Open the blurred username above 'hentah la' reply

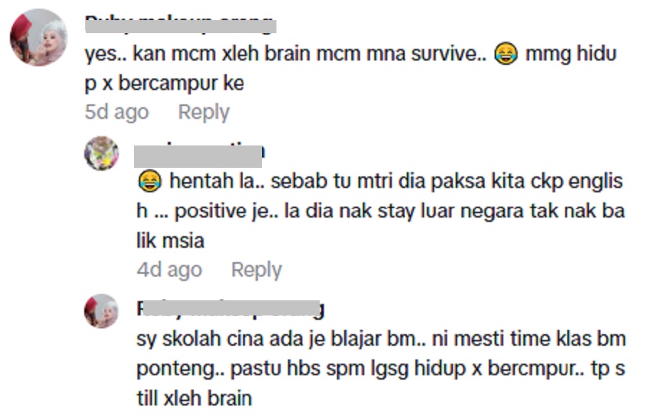(199, 156)
